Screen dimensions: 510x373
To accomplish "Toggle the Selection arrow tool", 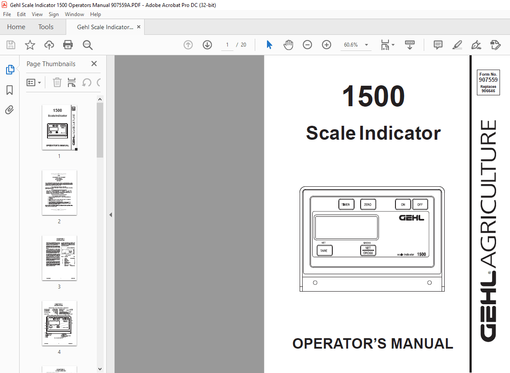I will (269, 44).
